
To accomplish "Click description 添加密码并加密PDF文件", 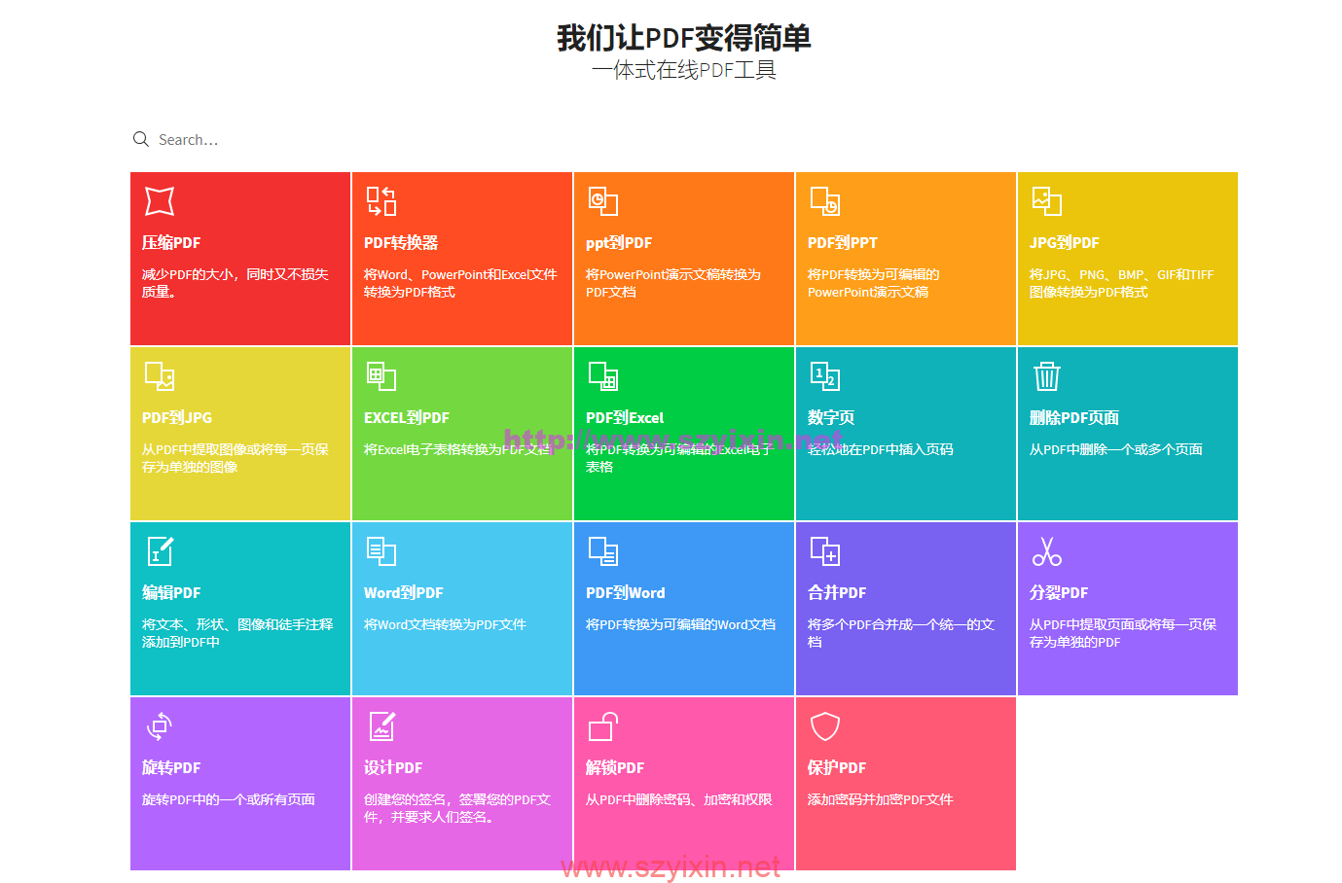I will pos(881,799).
